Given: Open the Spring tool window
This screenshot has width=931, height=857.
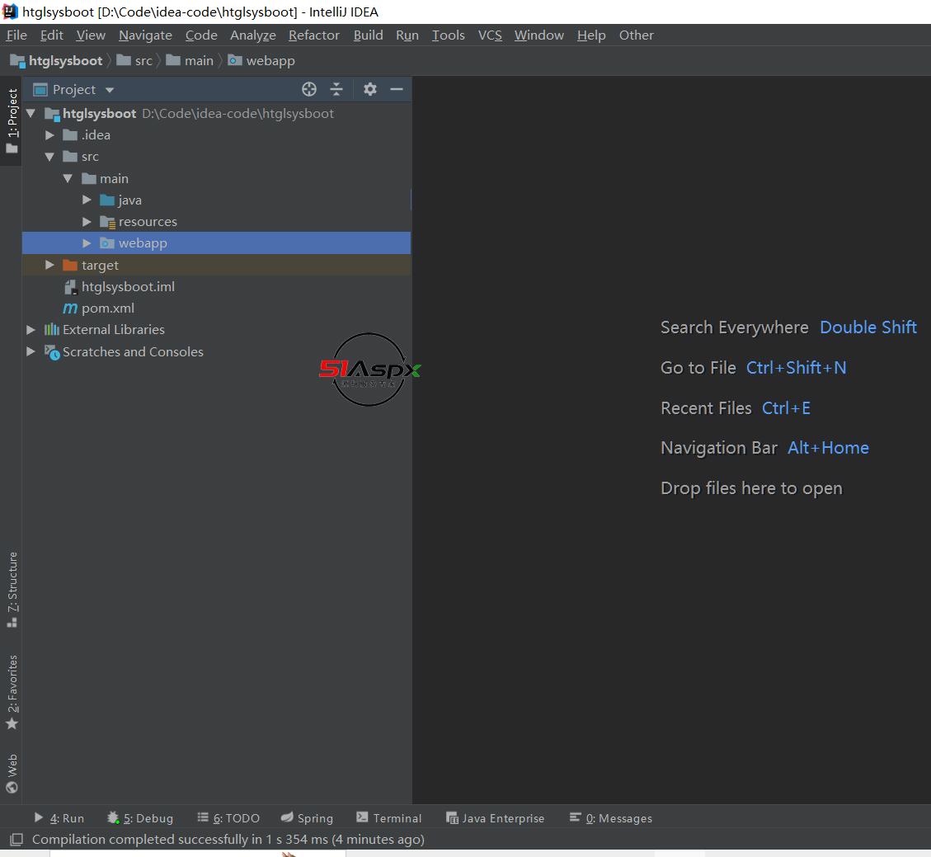Looking at the screenshot, I should (307, 817).
